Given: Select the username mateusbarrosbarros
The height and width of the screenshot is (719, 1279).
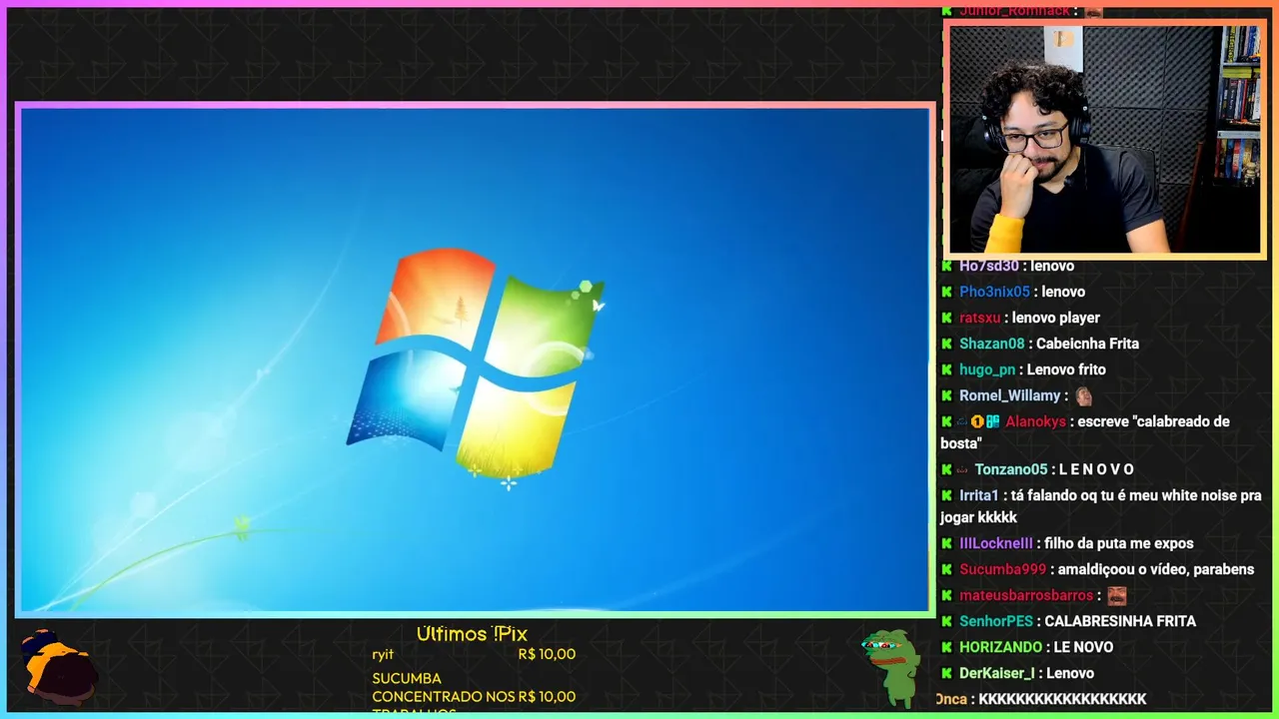Looking at the screenshot, I should coord(1026,595).
